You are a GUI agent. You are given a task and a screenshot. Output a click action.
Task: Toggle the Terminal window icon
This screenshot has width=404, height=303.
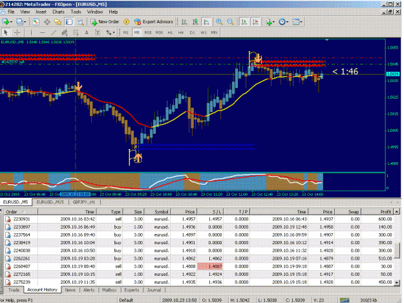coord(69,22)
